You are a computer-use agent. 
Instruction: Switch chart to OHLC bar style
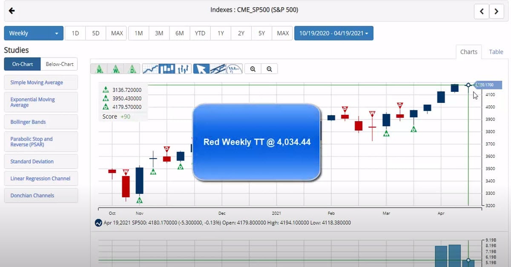(183, 68)
